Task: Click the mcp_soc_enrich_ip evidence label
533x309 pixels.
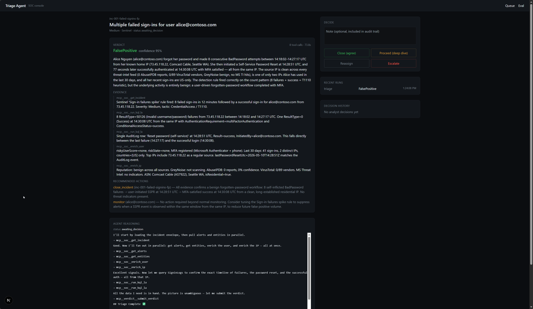Action: (129, 165)
